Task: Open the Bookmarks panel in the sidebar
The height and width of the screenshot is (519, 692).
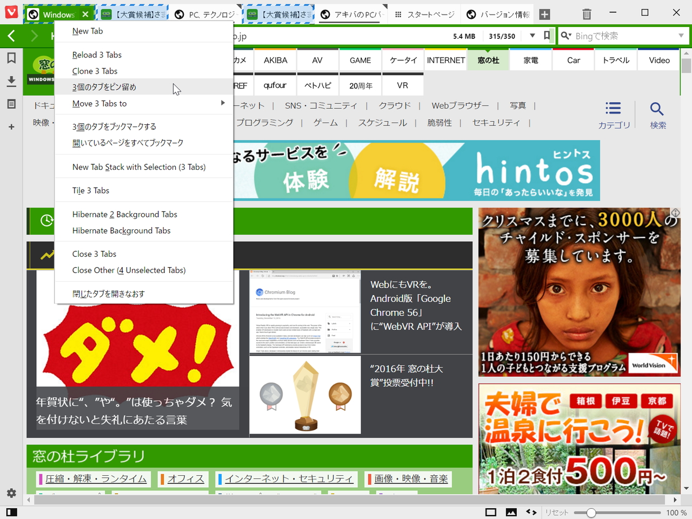Action: click(x=11, y=58)
